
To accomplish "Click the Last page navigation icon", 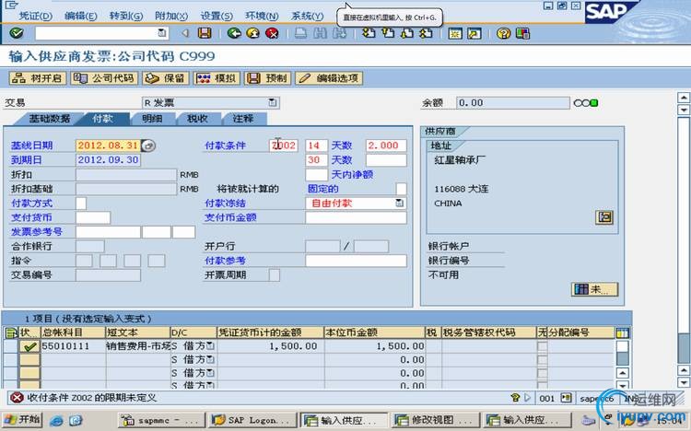I will click(427, 33).
